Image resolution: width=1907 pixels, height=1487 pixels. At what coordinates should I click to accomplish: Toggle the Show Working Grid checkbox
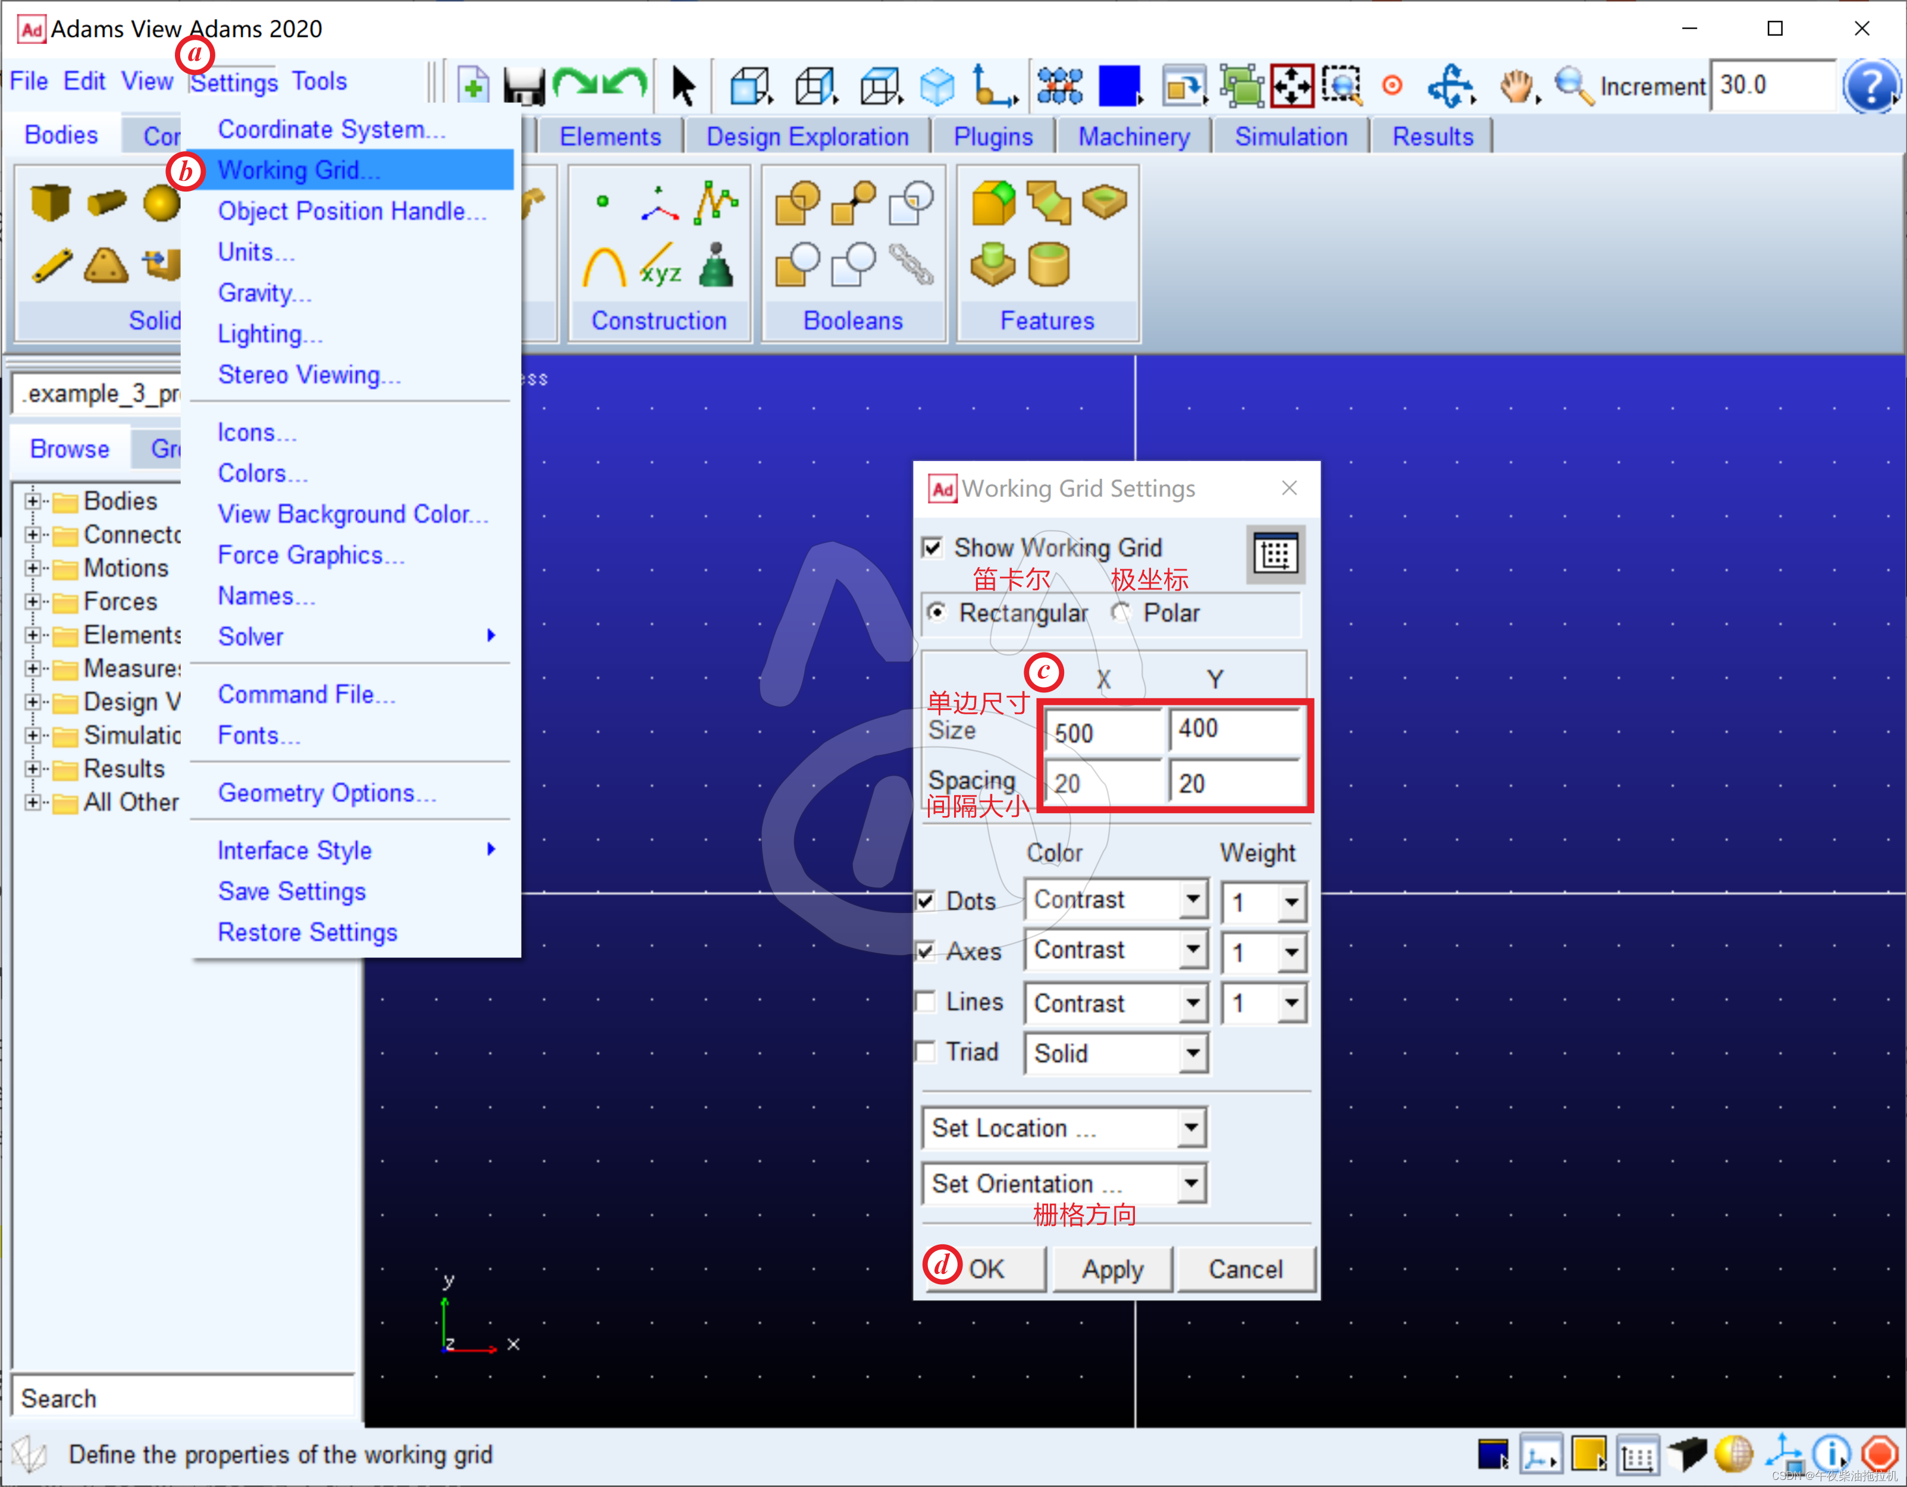(x=933, y=547)
